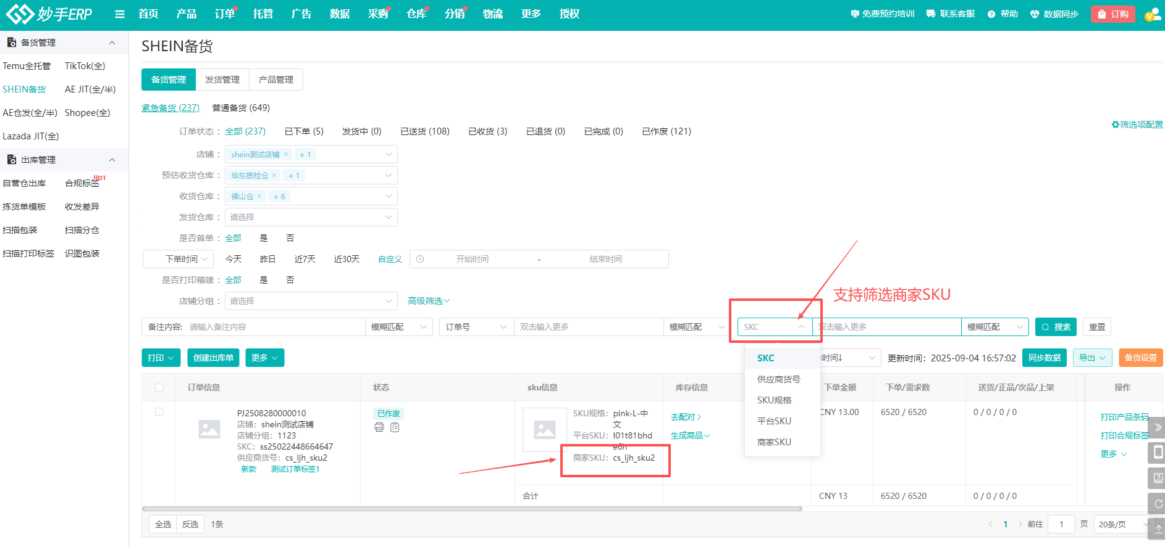Image resolution: width=1165 pixels, height=547 pixels.
Task: Click the refresh icon in right floating bar
Action: click(x=1158, y=504)
